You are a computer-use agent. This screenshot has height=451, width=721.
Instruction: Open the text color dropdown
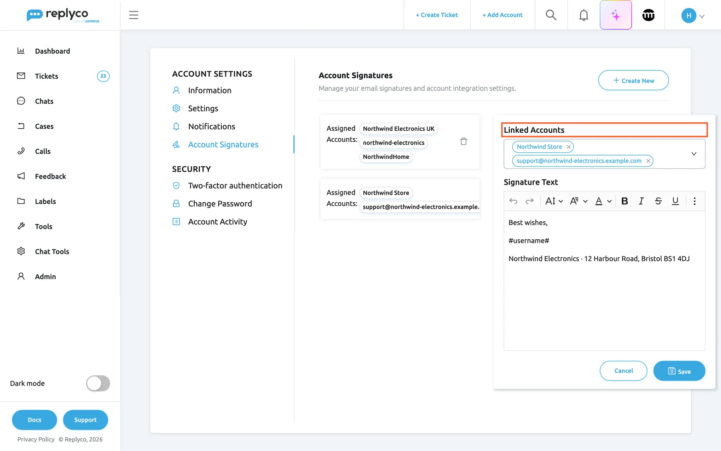coord(603,201)
